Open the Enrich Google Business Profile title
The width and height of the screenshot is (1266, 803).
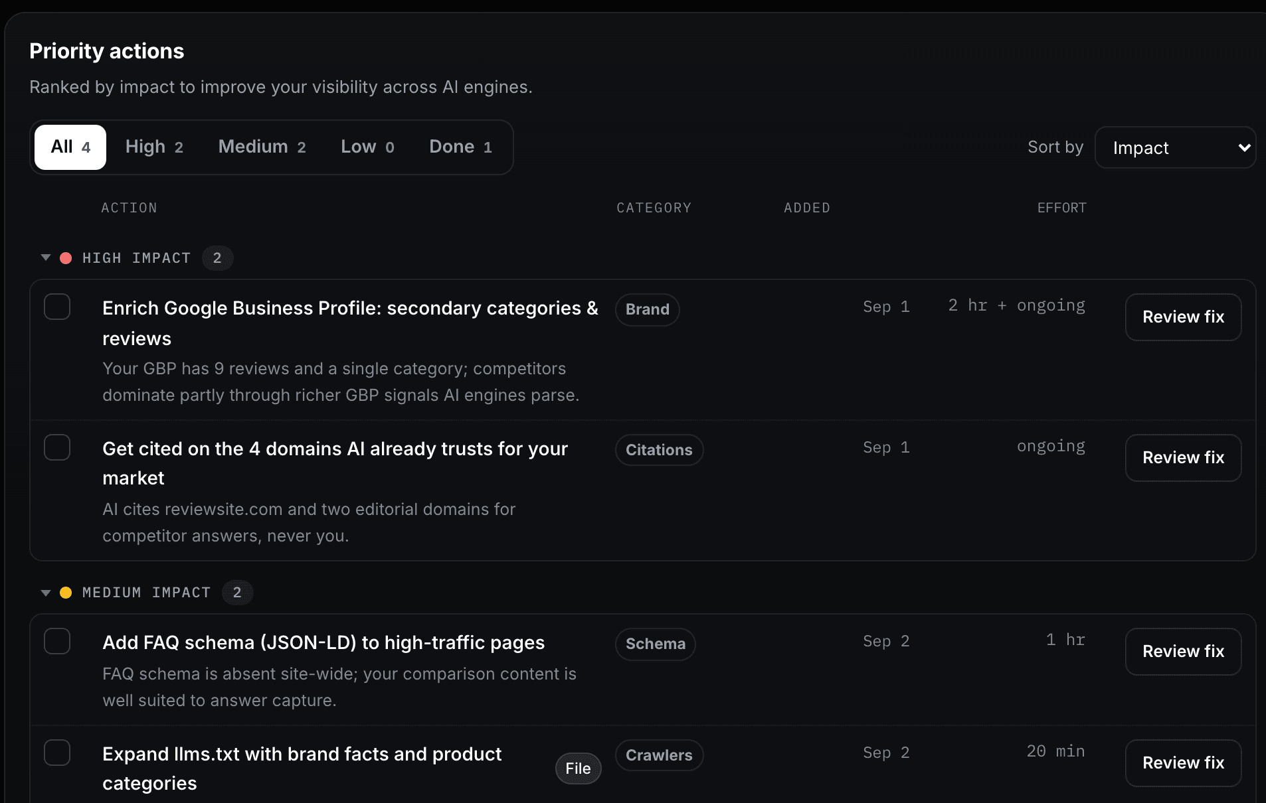coord(350,323)
